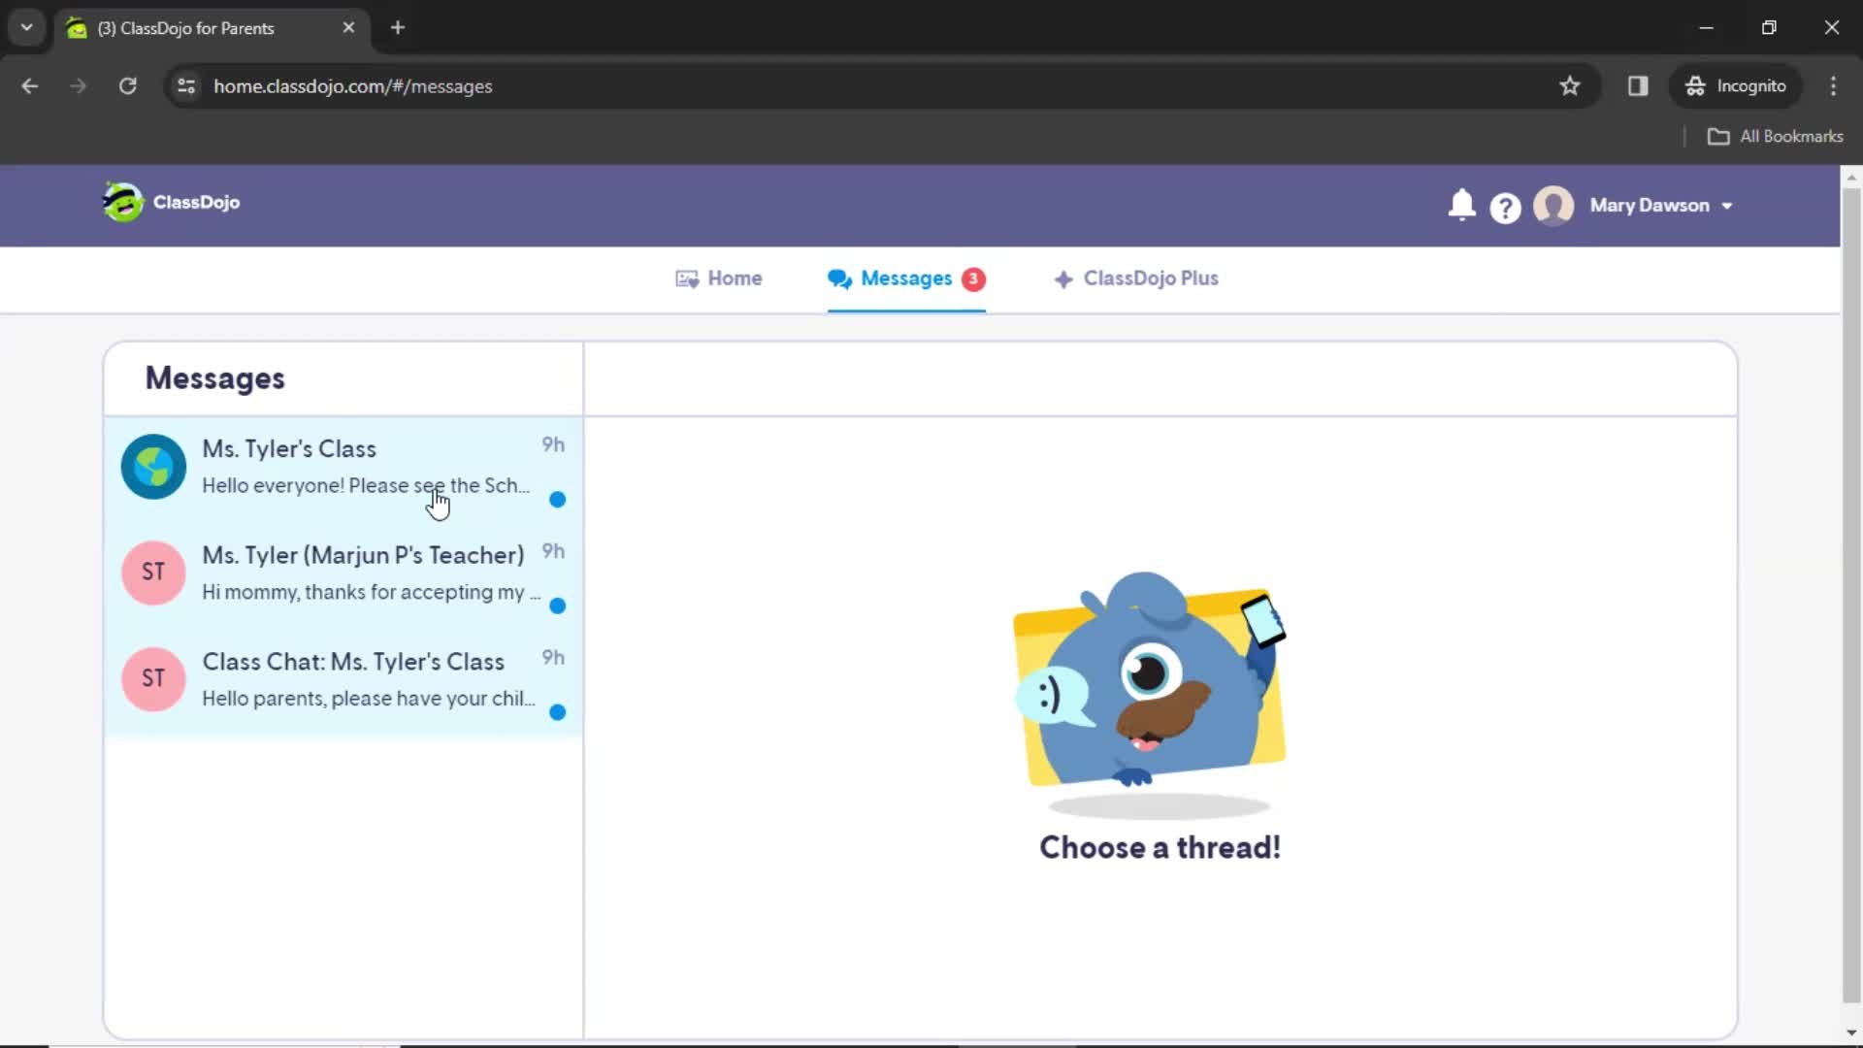
Task: Click the unread dot on Class Chat thread
Action: pos(557,712)
